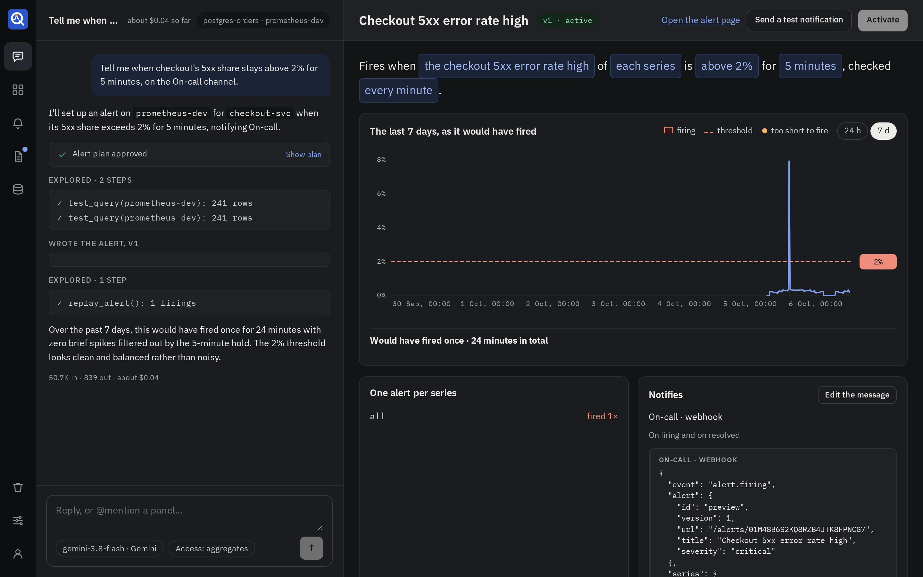Open the chat conversations sidebar icon

[x=18, y=56]
